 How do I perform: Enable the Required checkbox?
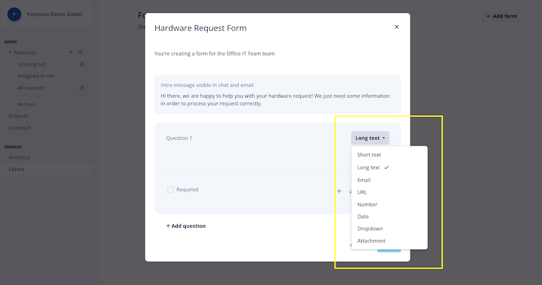[171, 189]
